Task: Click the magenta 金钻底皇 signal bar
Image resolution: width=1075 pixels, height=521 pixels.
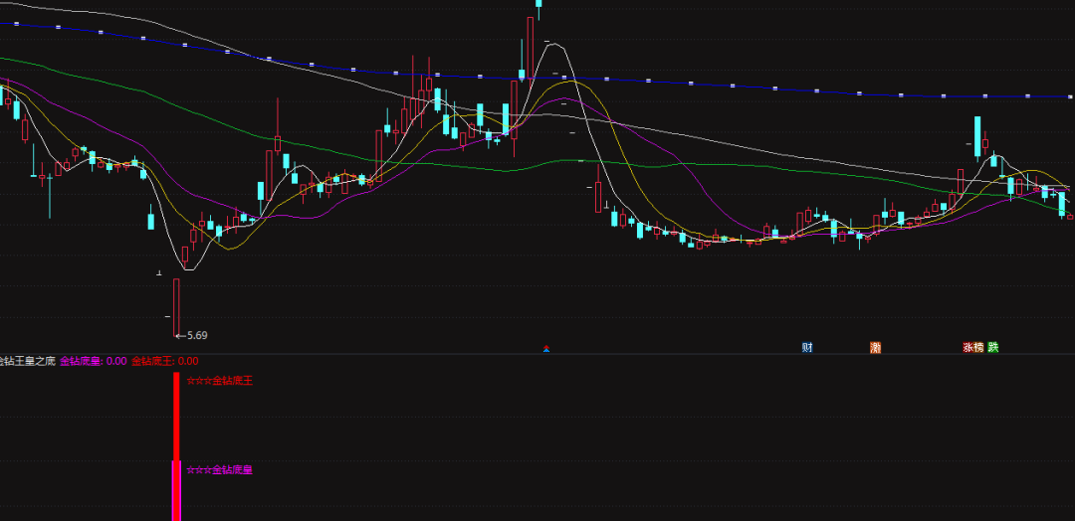Action: coord(176,491)
